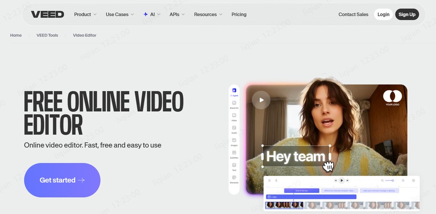Click the timeline play button
Screen dimensions: 436x214
point(342,180)
